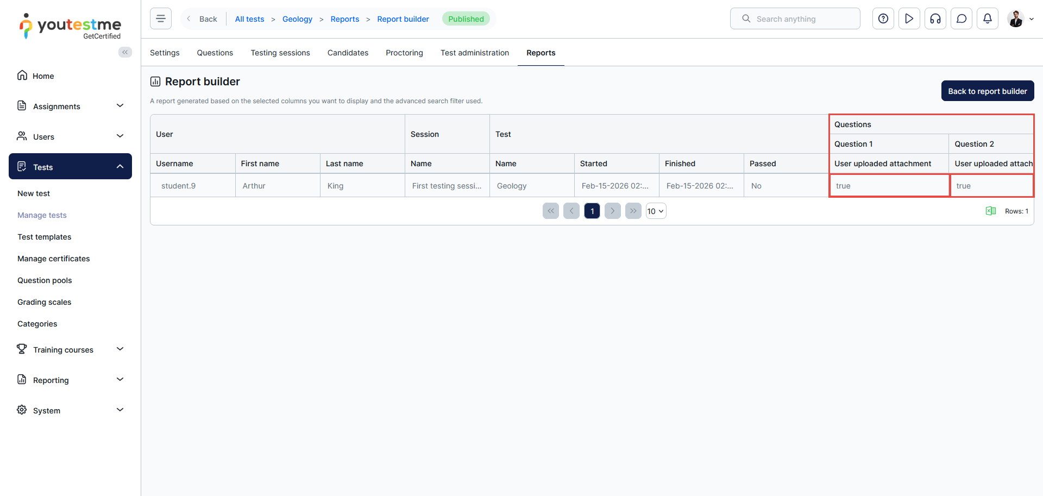Switch to the Testing sessions tab
Screen dimensions: 1043x496
280,53
